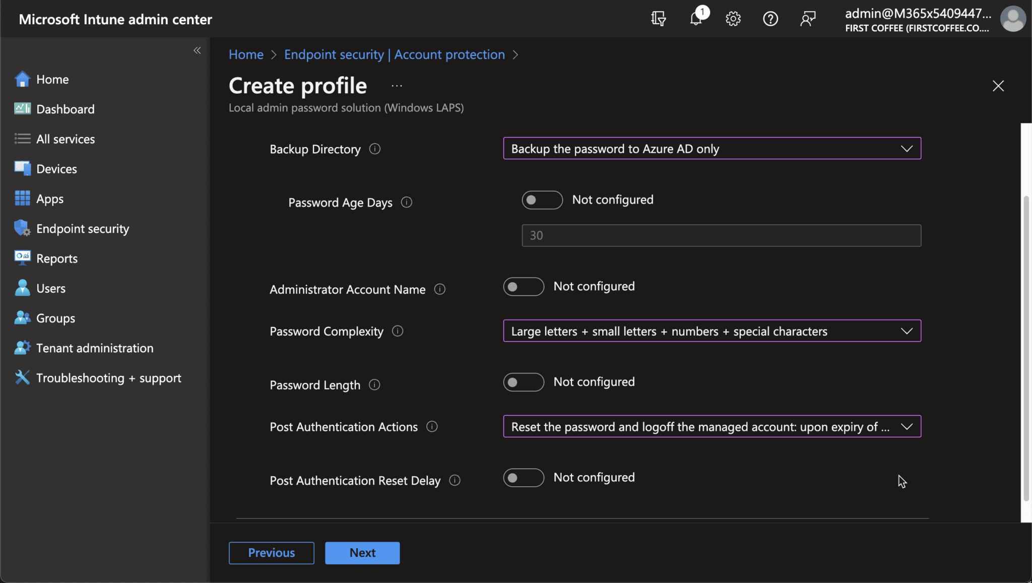Show the Backup Directory info tooltip

click(375, 149)
